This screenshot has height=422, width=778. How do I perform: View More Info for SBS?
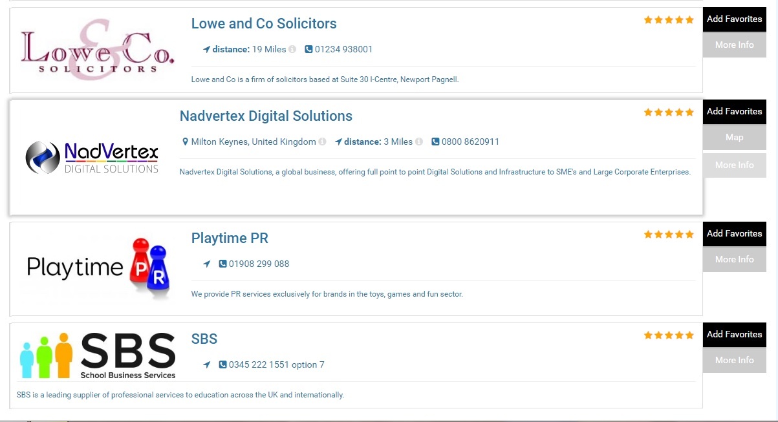coord(734,361)
